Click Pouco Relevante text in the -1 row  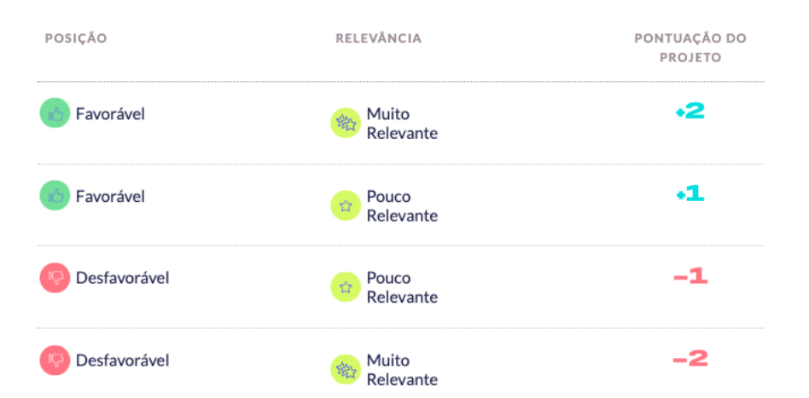402,287
